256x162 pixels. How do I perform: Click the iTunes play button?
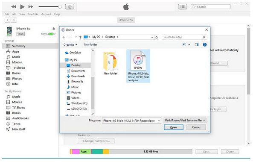tap(22, 7)
